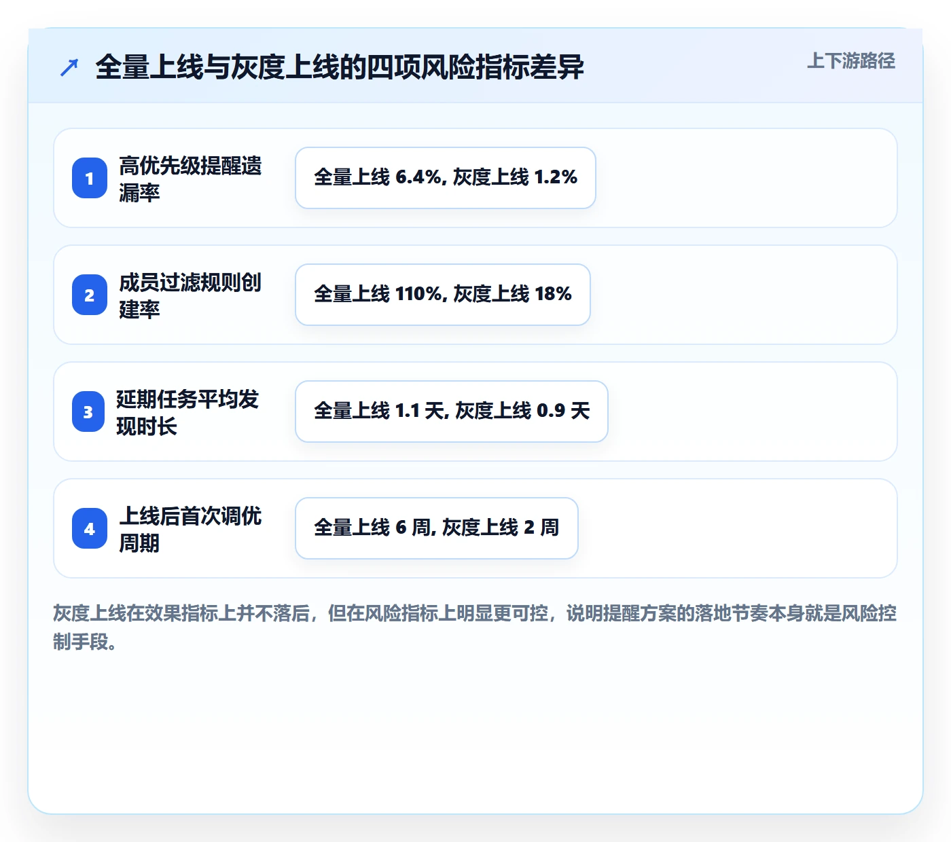The image size is (951, 842).
Task: Click the title 全量上线与灰度上线的四项风险指标差异
Action: (340, 67)
